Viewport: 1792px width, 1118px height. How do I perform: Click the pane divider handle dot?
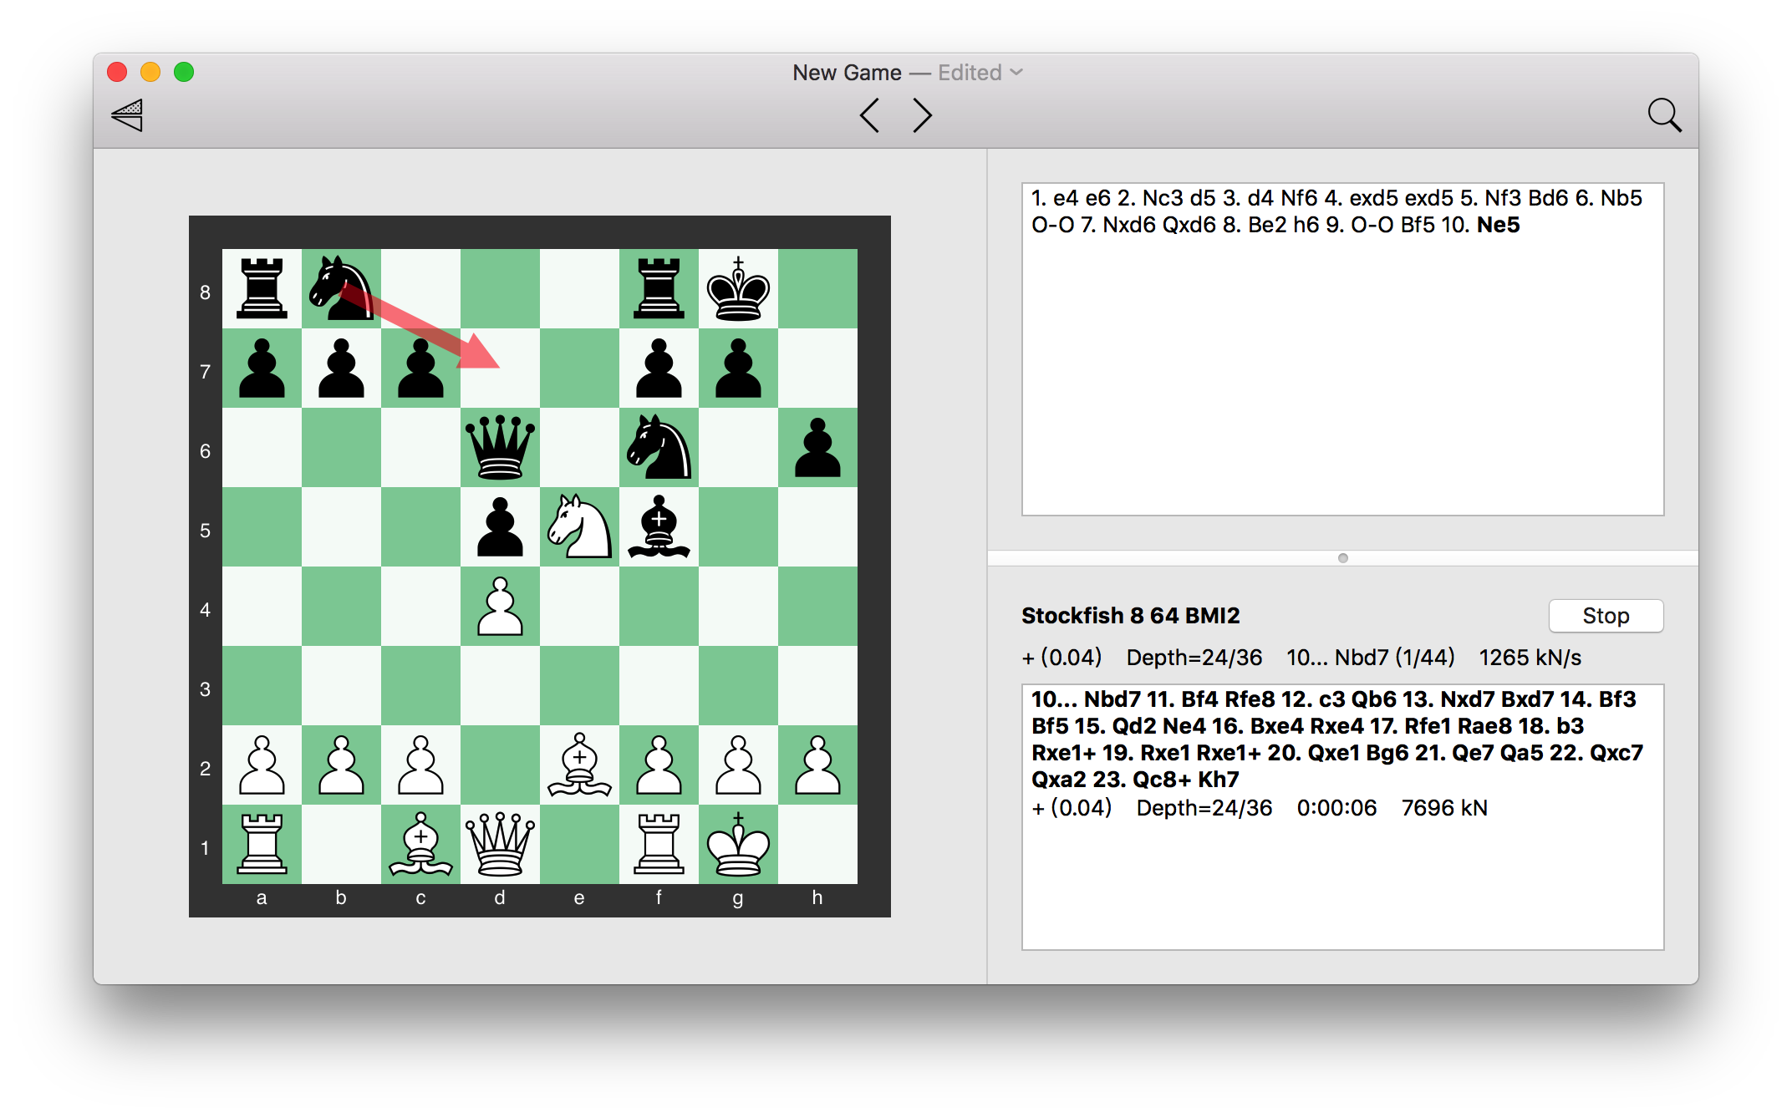(x=1342, y=558)
